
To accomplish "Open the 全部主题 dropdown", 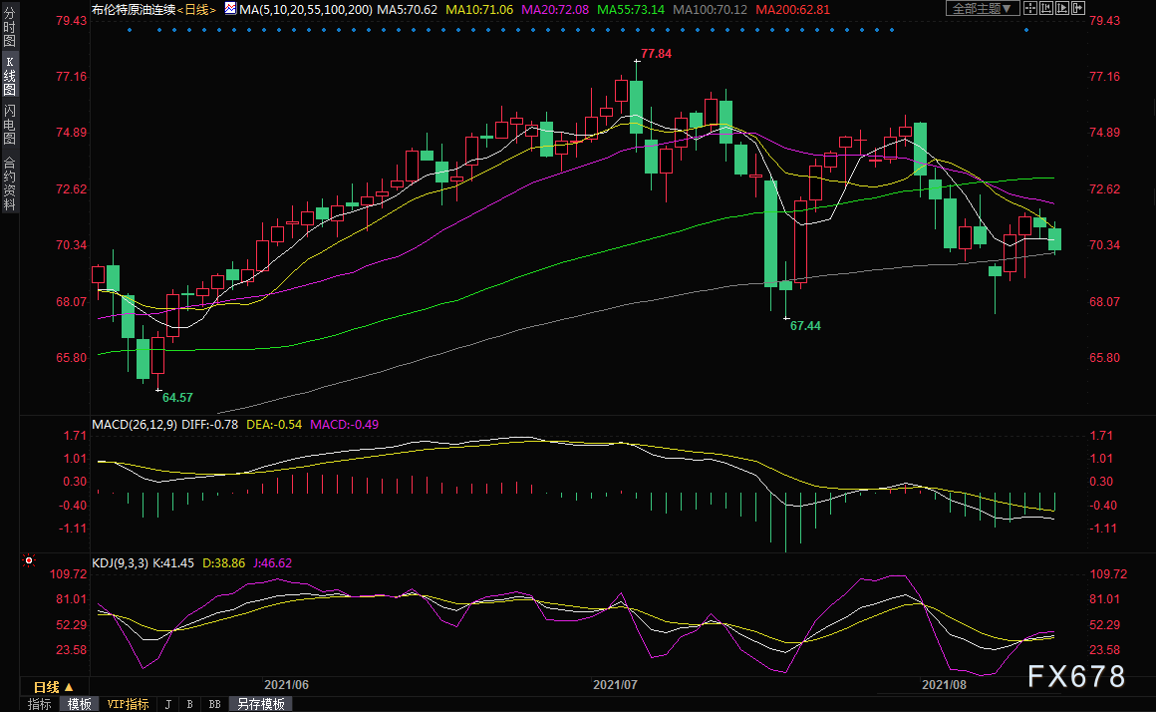I will pyautogui.click(x=983, y=9).
